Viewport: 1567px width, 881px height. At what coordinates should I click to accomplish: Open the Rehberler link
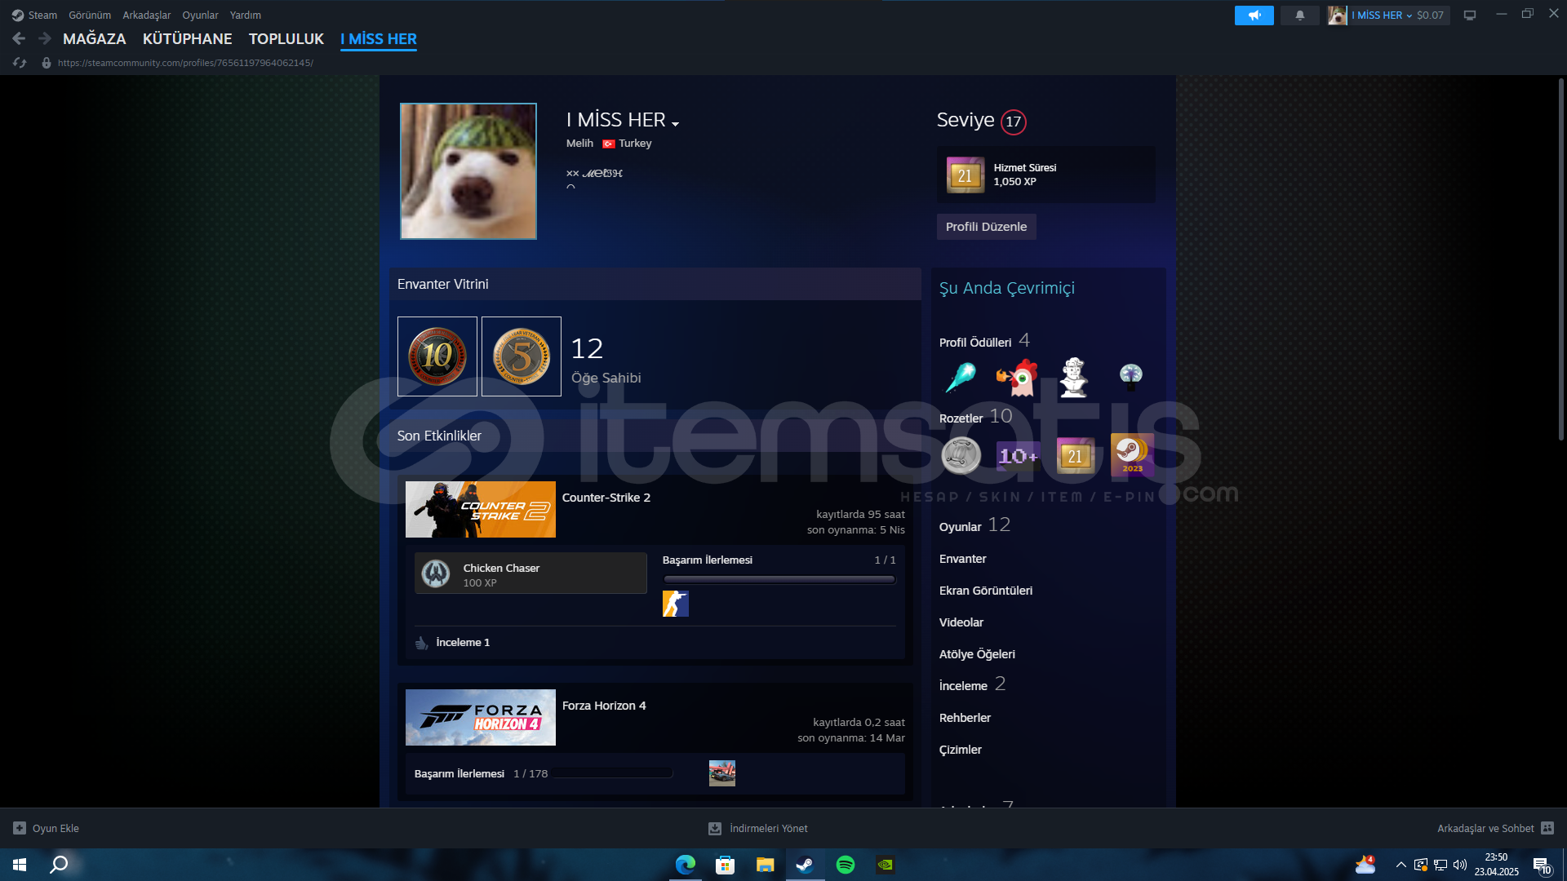[966, 718]
